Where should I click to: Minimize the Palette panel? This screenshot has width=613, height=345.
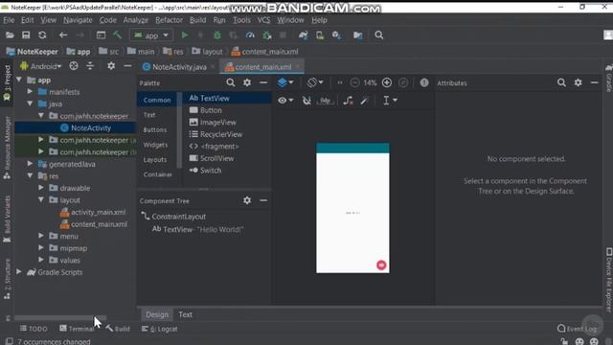click(x=263, y=82)
